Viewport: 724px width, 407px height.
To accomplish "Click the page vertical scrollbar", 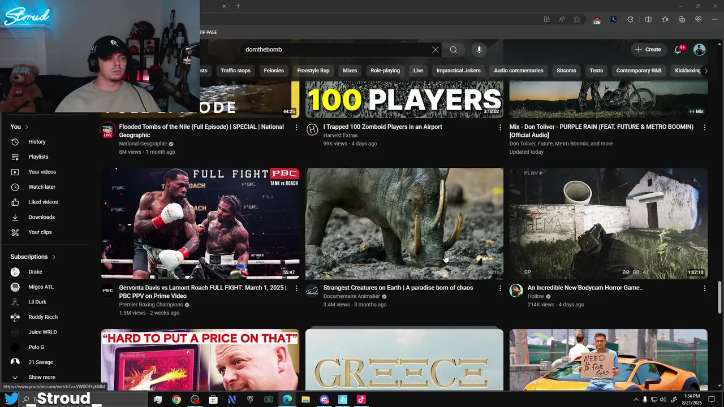I will pyautogui.click(x=719, y=296).
